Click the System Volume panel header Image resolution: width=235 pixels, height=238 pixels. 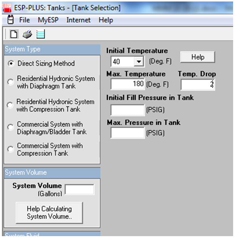coord(52,173)
